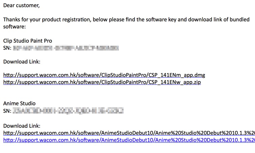Click the "Anime Studio" product heading
Image resolution: width=255 pixels, height=153 pixels.
click(19, 103)
